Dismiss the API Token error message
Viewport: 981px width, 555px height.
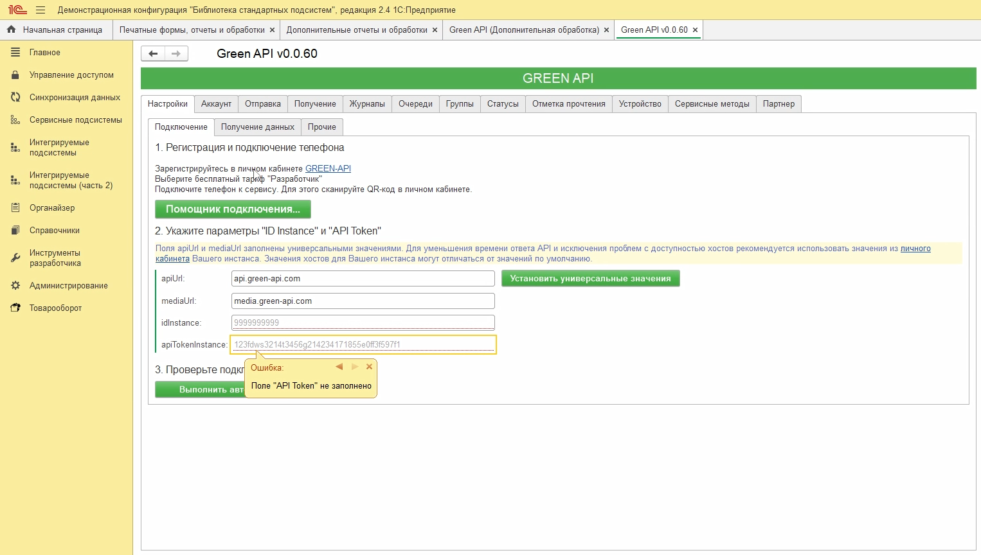(369, 366)
